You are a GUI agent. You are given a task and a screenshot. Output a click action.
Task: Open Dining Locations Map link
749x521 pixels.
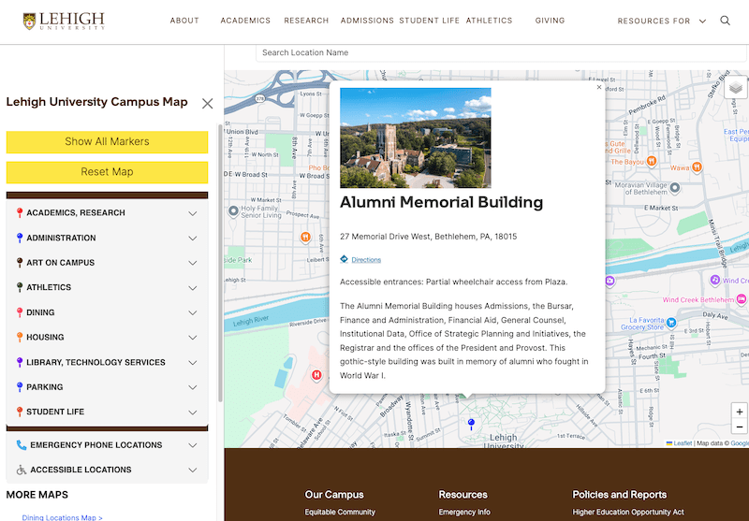click(x=62, y=517)
